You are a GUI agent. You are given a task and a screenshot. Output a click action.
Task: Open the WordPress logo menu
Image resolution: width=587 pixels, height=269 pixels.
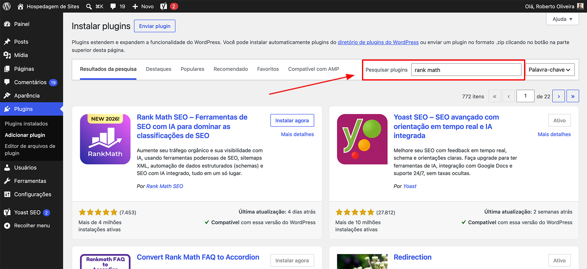pos(7,6)
